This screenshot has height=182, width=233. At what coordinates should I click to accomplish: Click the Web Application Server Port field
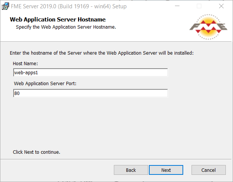[x=90, y=93]
